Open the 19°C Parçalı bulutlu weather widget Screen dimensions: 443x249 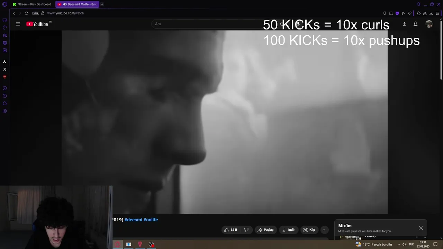click(373, 244)
